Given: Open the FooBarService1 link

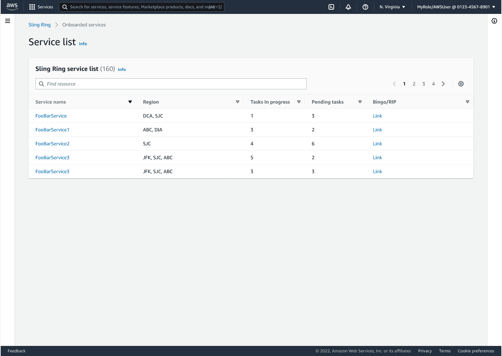Looking at the screenshot, I should coord(52,130).
